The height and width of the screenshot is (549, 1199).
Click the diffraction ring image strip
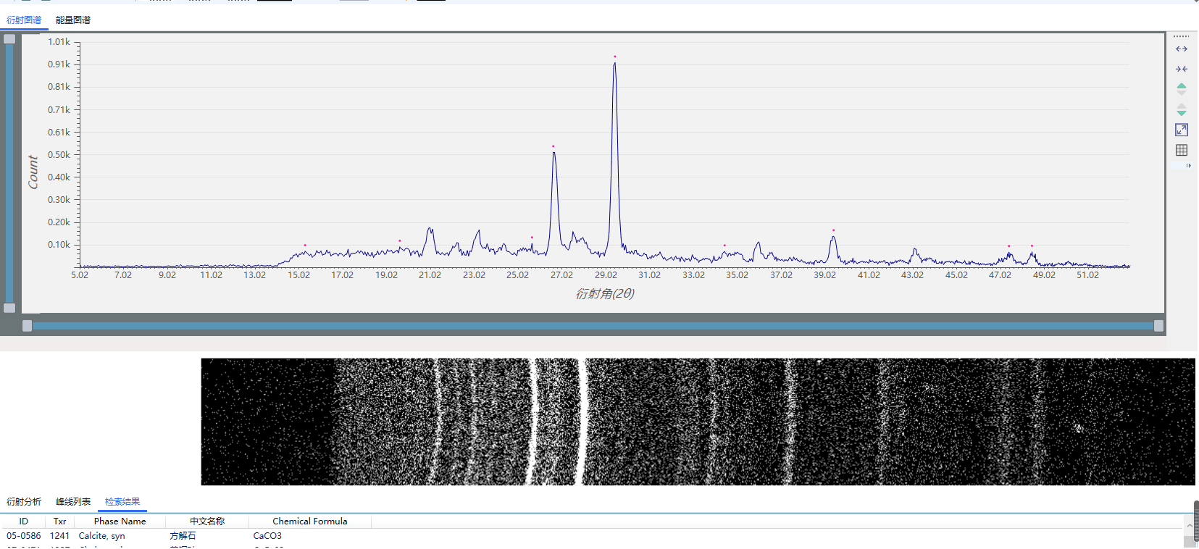[698, 422]
